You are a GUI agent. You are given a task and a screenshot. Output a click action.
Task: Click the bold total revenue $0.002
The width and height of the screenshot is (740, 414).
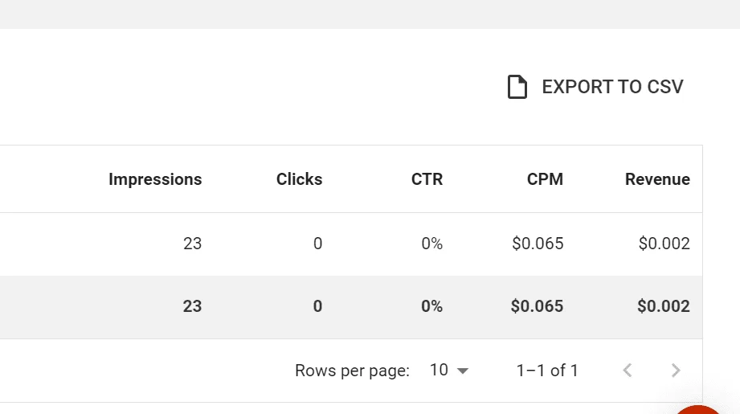[664, 306]
